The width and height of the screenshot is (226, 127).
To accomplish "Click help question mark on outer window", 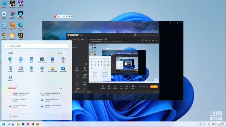I will pyautogui.click(x=170, y=23).
